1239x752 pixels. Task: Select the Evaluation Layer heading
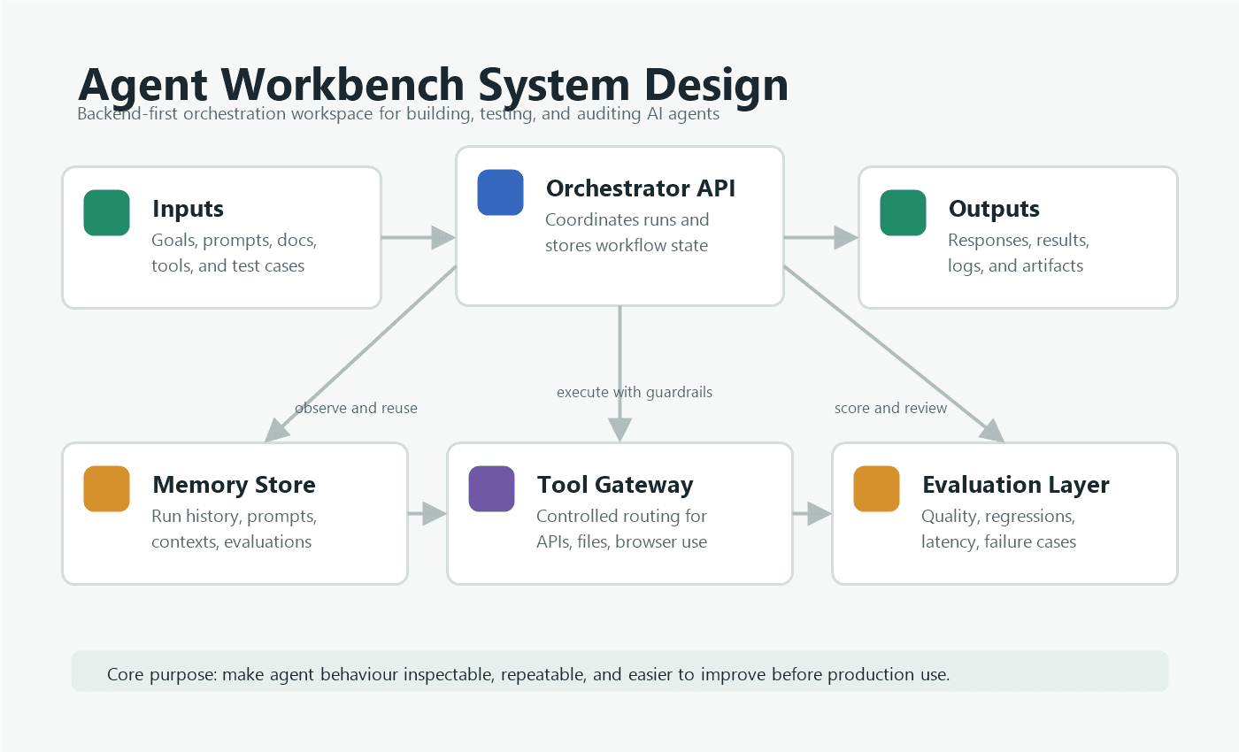coord(1016,485)
